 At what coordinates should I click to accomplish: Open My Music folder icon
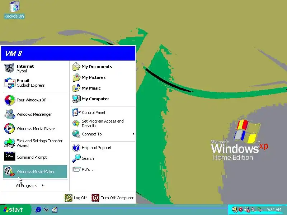(76, 88)
